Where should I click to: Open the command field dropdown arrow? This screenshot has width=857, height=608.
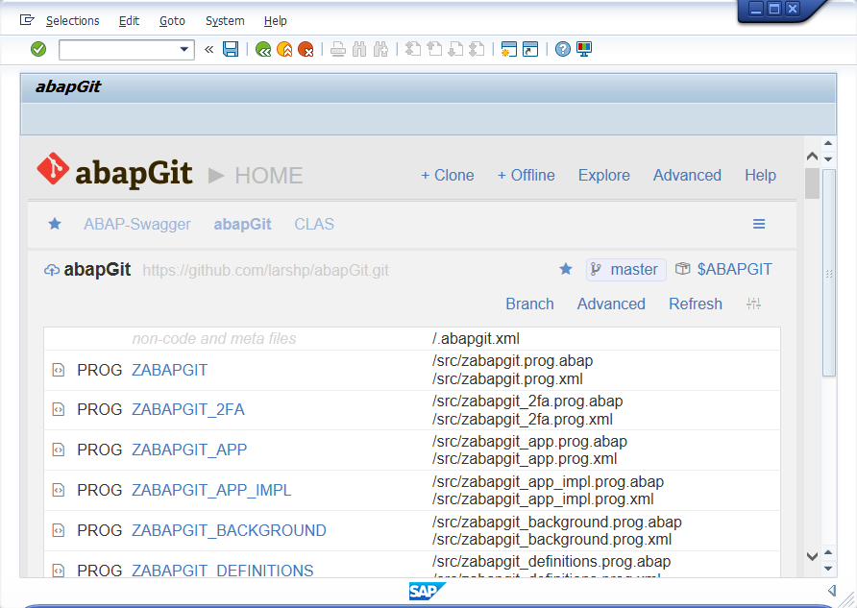coord(184,50)
